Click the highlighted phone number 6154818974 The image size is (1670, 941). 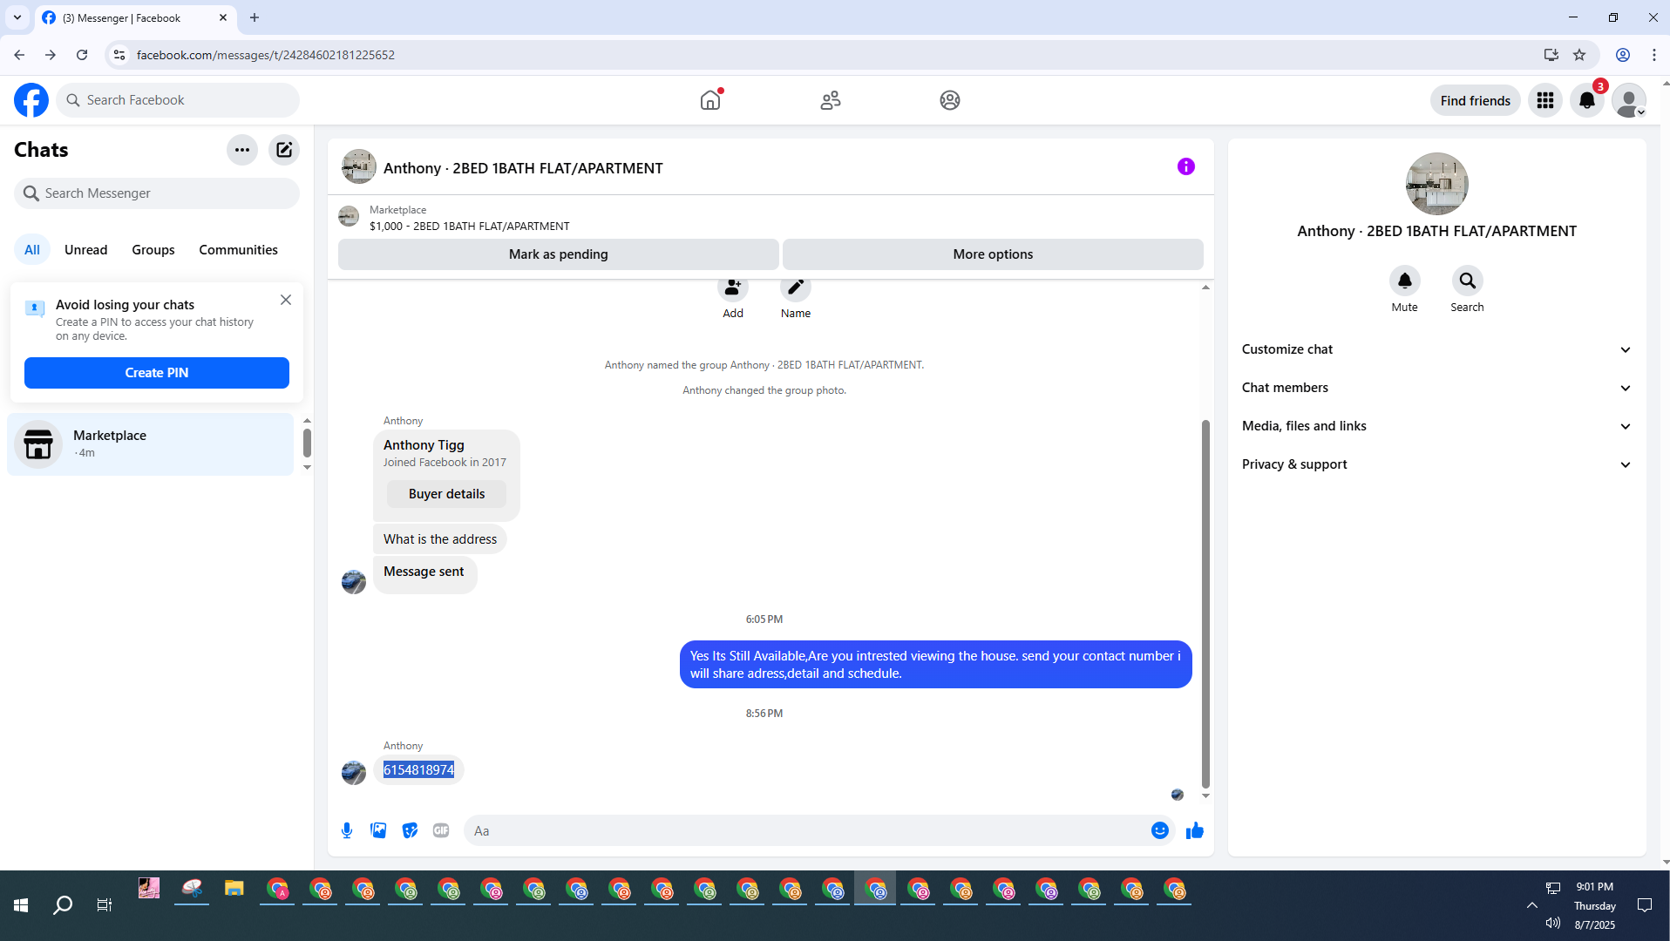[x=419, y=770]
